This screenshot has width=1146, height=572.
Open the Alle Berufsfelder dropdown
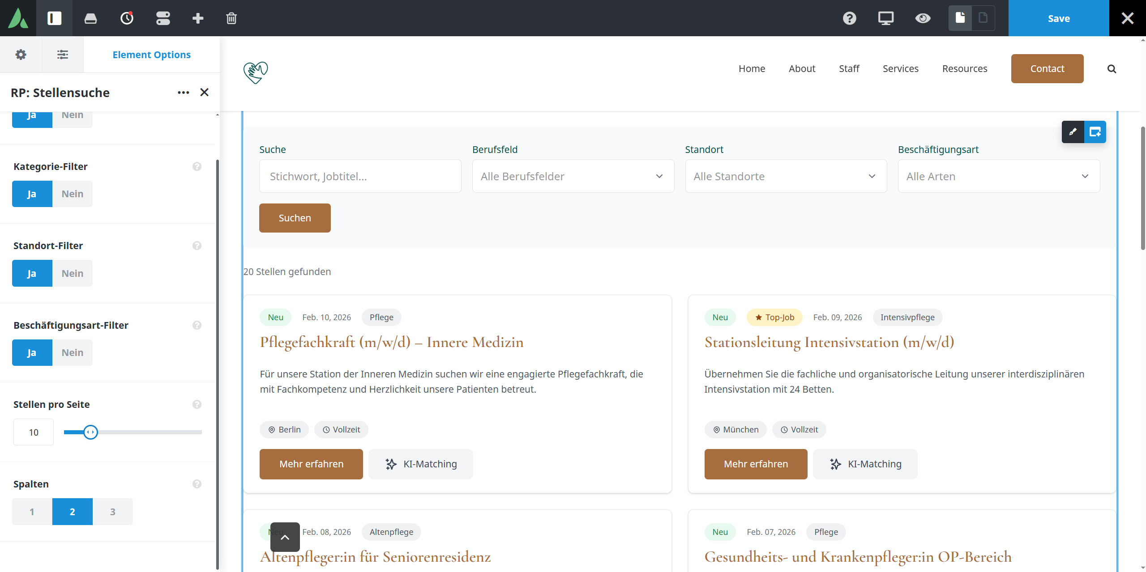573,176
